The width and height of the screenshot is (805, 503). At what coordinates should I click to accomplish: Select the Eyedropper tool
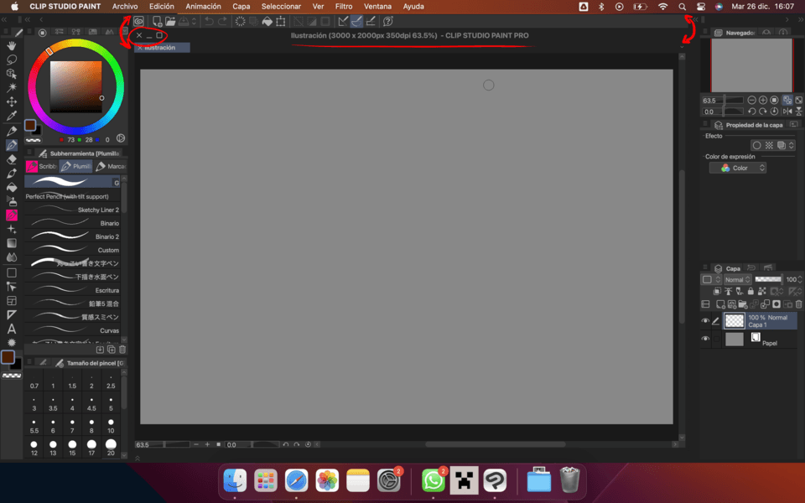coord(11,116)
